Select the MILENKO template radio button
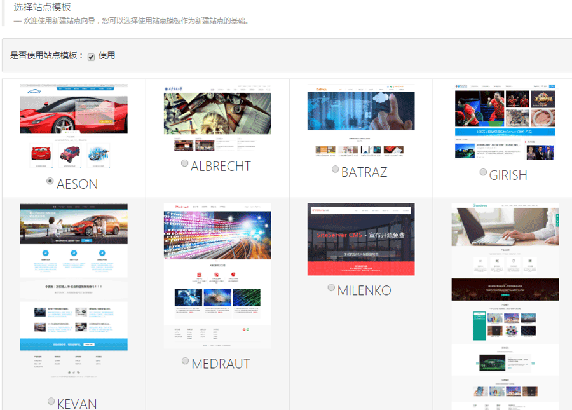 (x=331, y=288)
